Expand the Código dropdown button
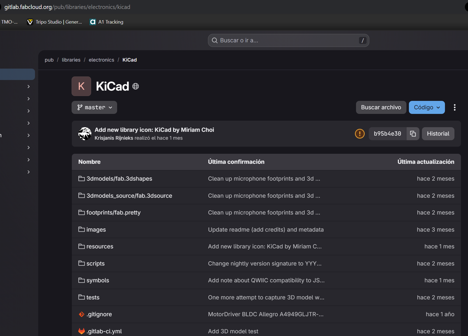 427,107
